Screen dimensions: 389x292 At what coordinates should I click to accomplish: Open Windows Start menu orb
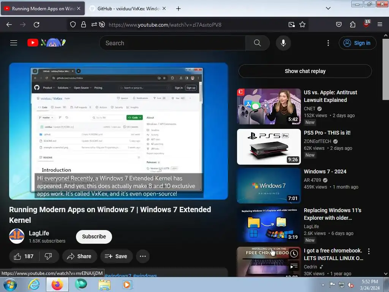[x=10, y=284]
